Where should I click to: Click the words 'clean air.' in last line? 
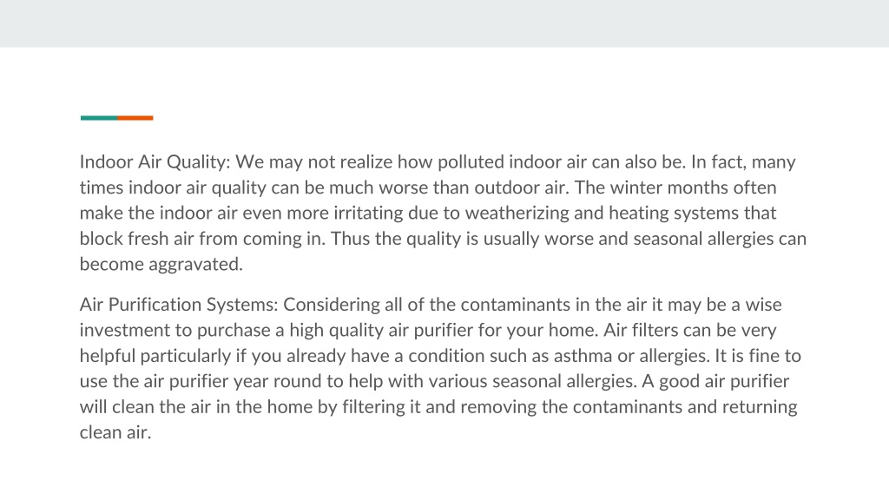click(x=115, y=432)
